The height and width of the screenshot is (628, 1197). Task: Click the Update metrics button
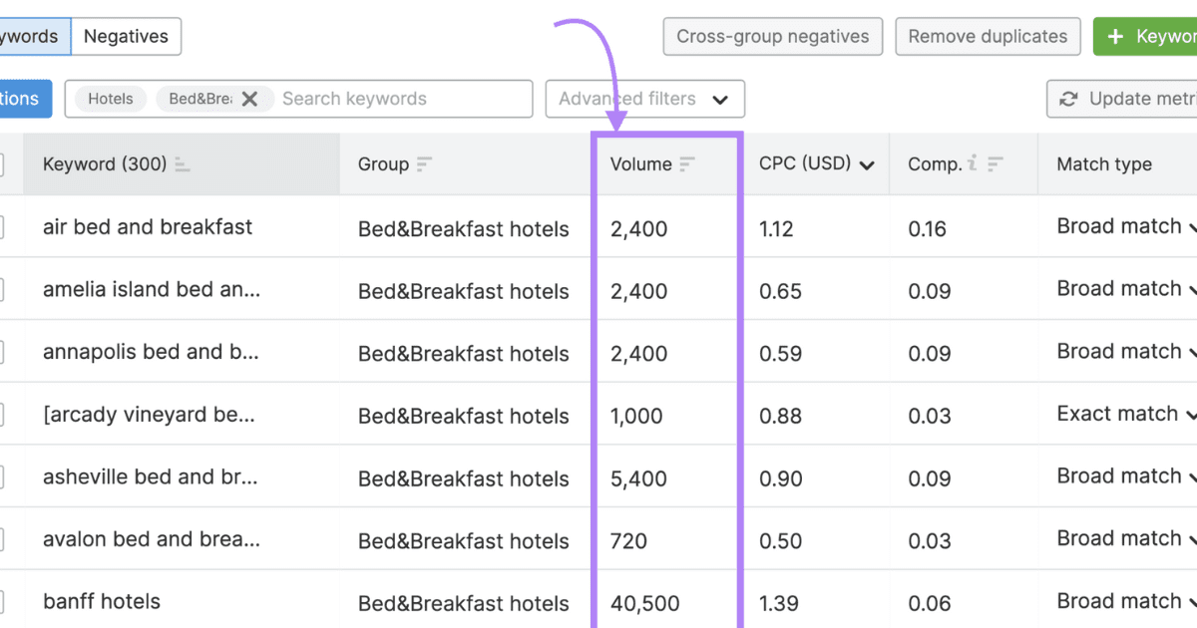(1122, 99)
